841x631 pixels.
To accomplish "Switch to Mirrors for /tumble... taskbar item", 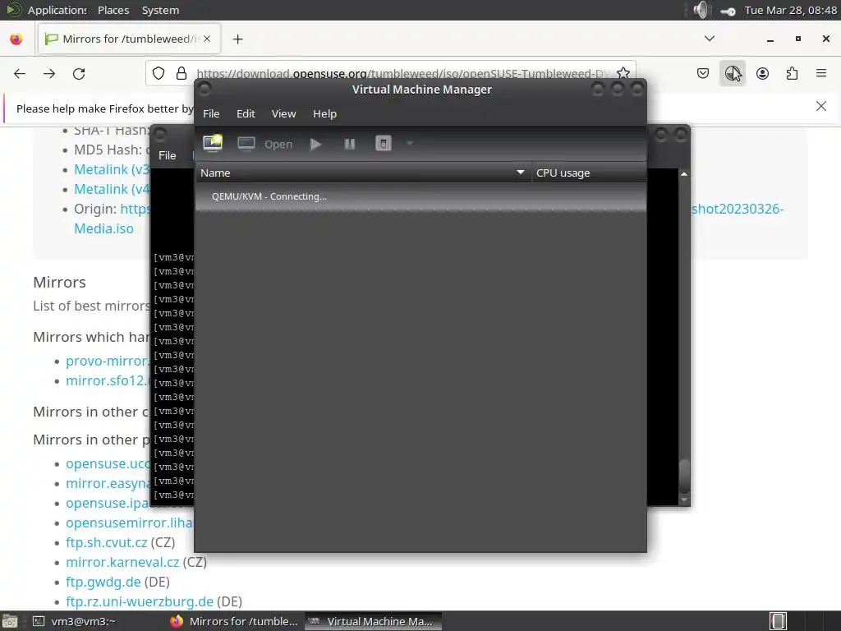I will 234,621.
